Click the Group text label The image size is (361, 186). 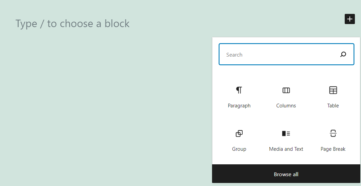[239, 149]
